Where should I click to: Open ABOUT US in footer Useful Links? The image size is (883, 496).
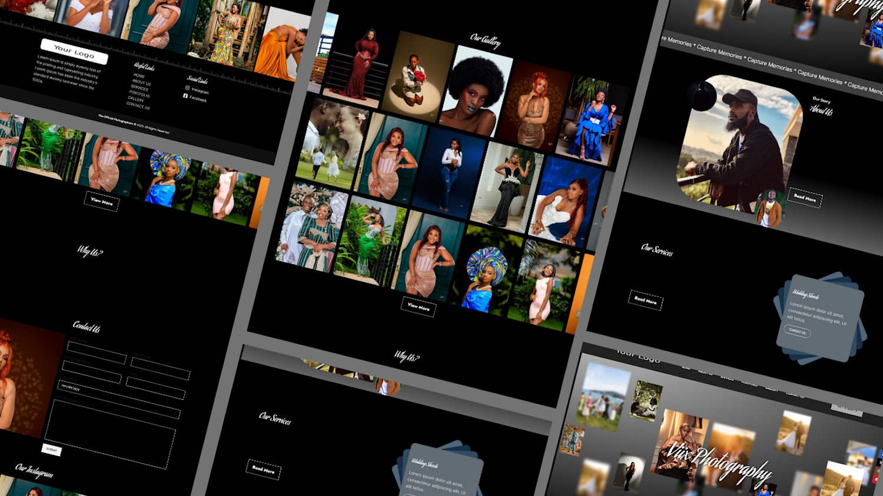pos(141,82)
